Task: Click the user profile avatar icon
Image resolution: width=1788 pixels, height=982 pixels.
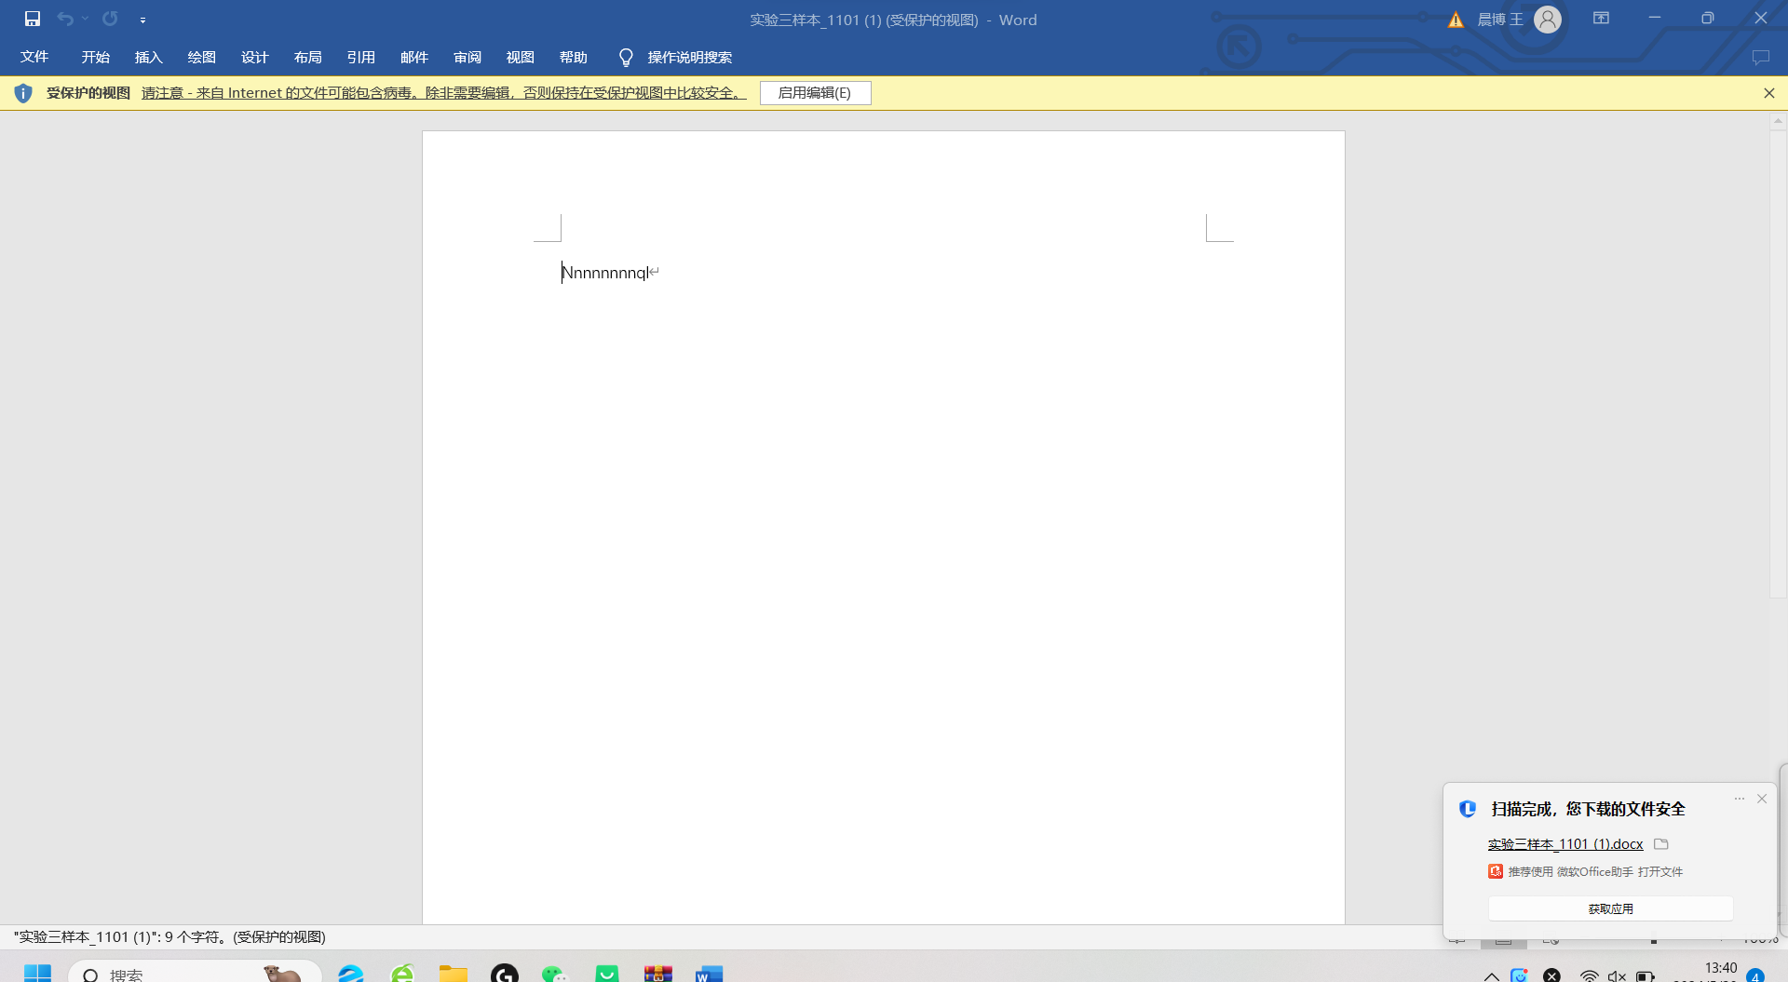Action: pos(1548,20)
